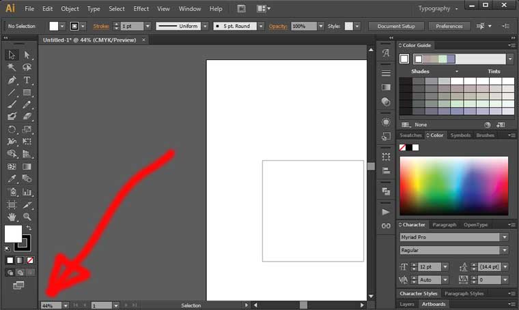The height and width of the screenshot is (310, 519).
Task: Select the Selection tool
Action: [12, 55]
